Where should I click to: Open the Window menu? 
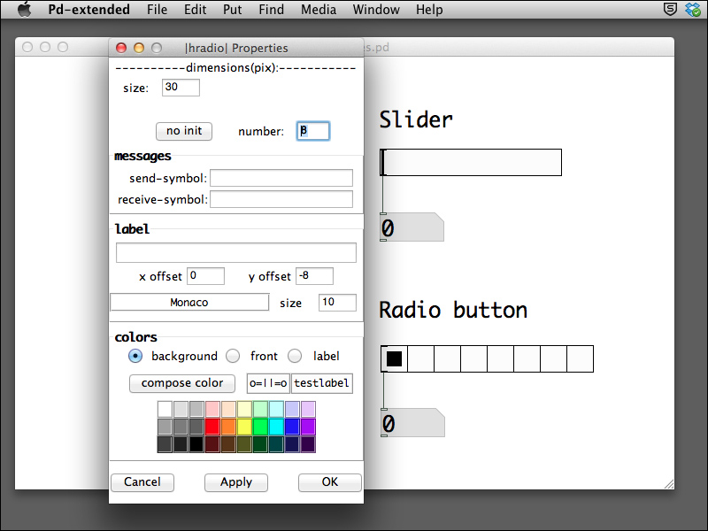pyautogui.click(x=375, y=10)
